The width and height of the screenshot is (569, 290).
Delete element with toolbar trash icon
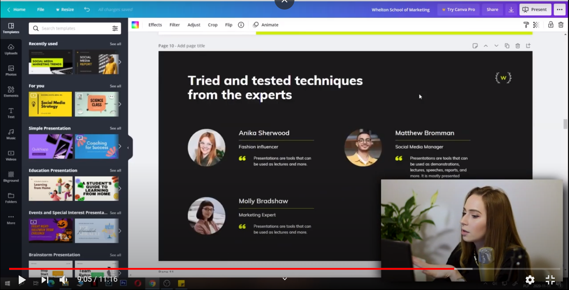[561, 25]
